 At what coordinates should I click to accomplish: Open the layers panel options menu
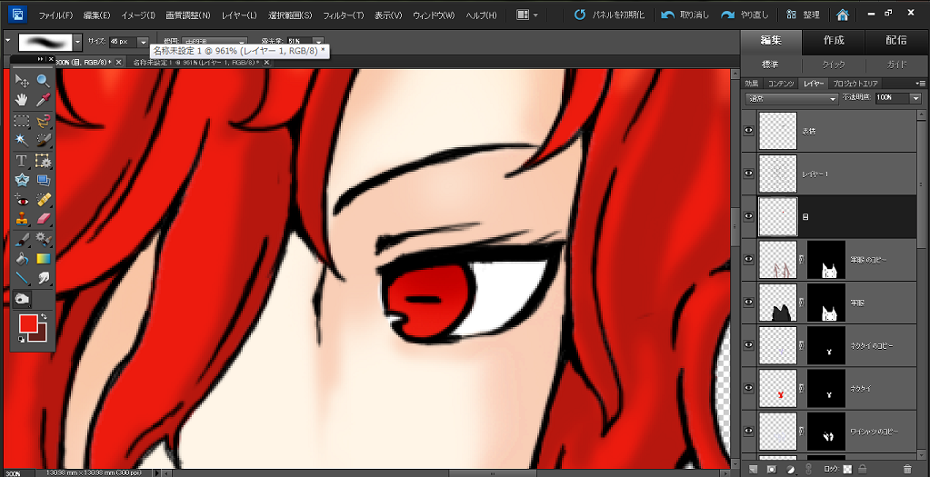pyautogui.click(x=921, y=83)
